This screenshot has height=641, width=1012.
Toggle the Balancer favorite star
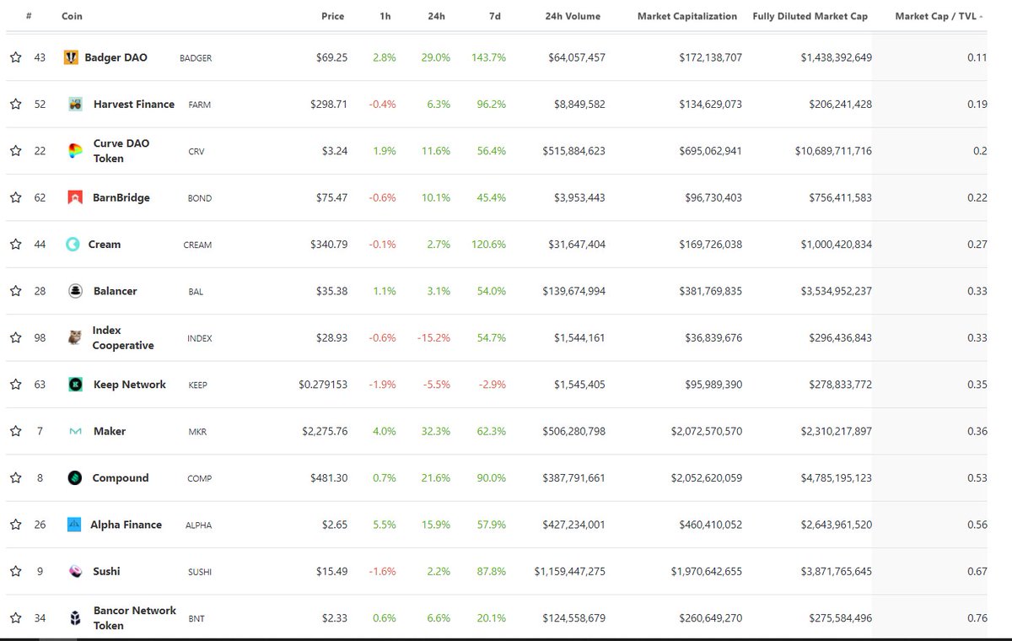click(15, 291)
